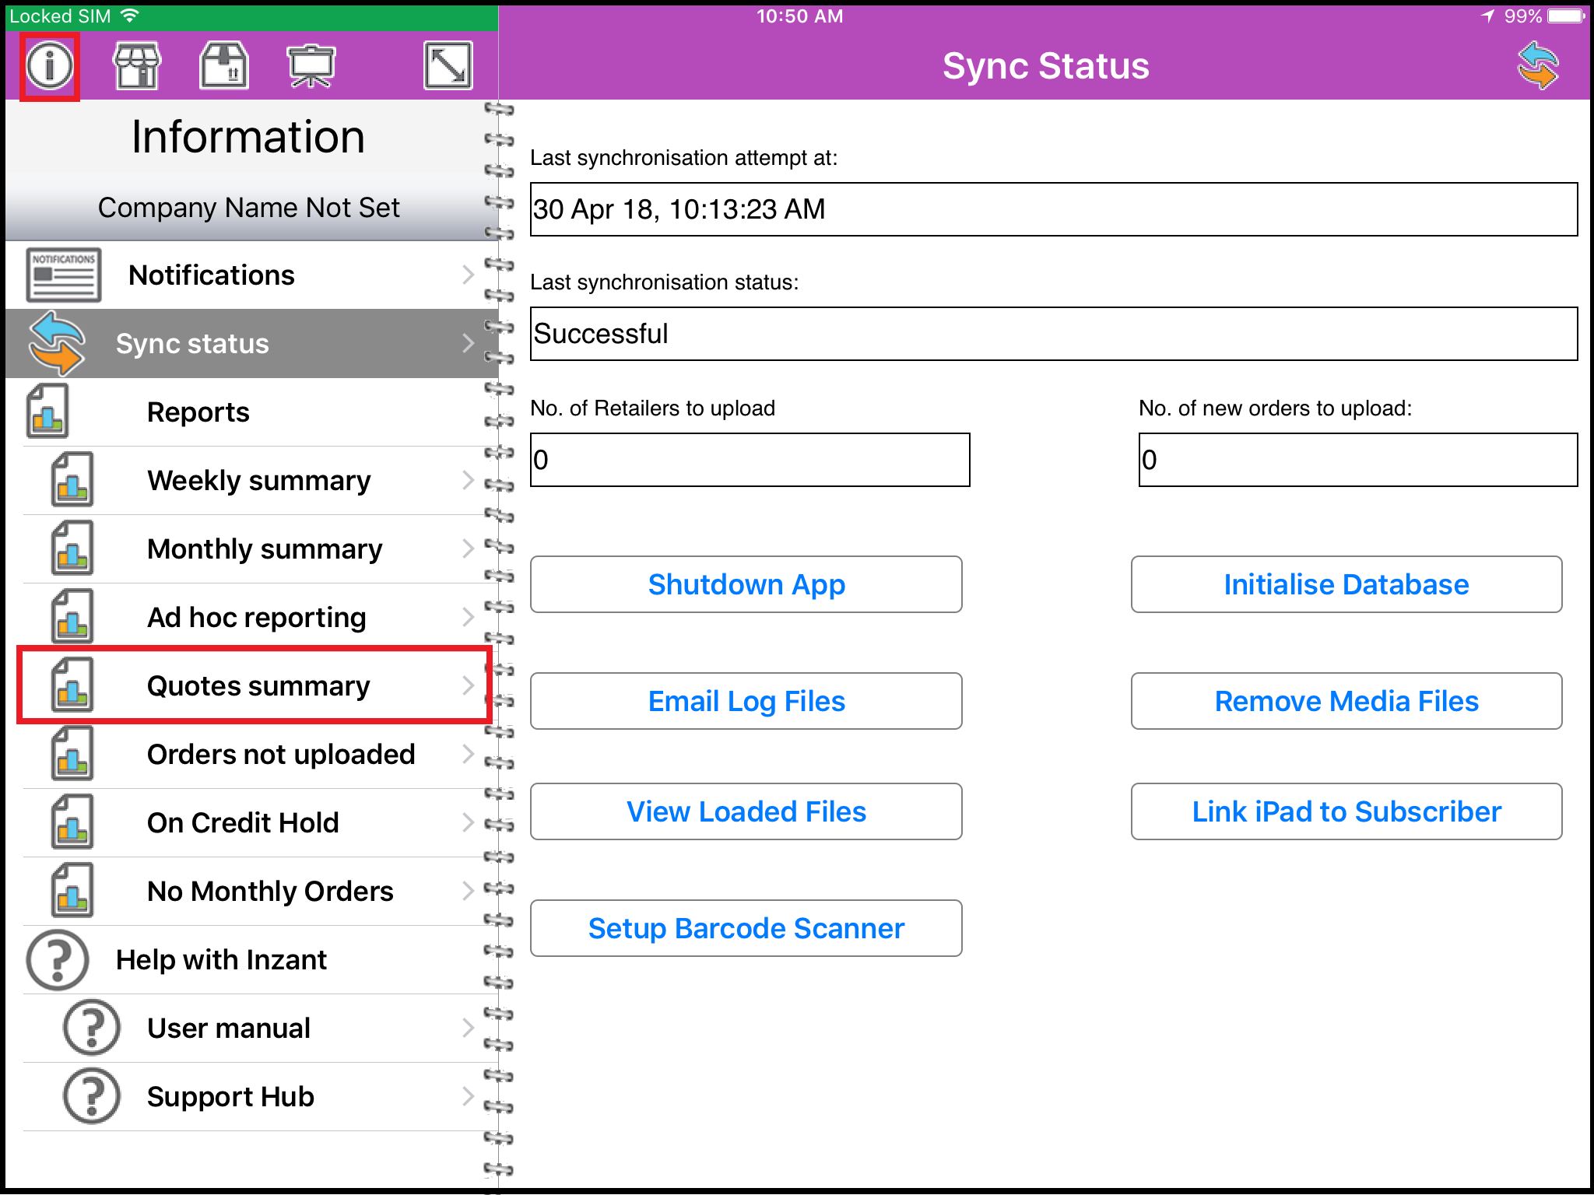The image size is (1594, 1195).
Task: Tap the expand fullscreen arrow icon
Action: pos(448,65)
